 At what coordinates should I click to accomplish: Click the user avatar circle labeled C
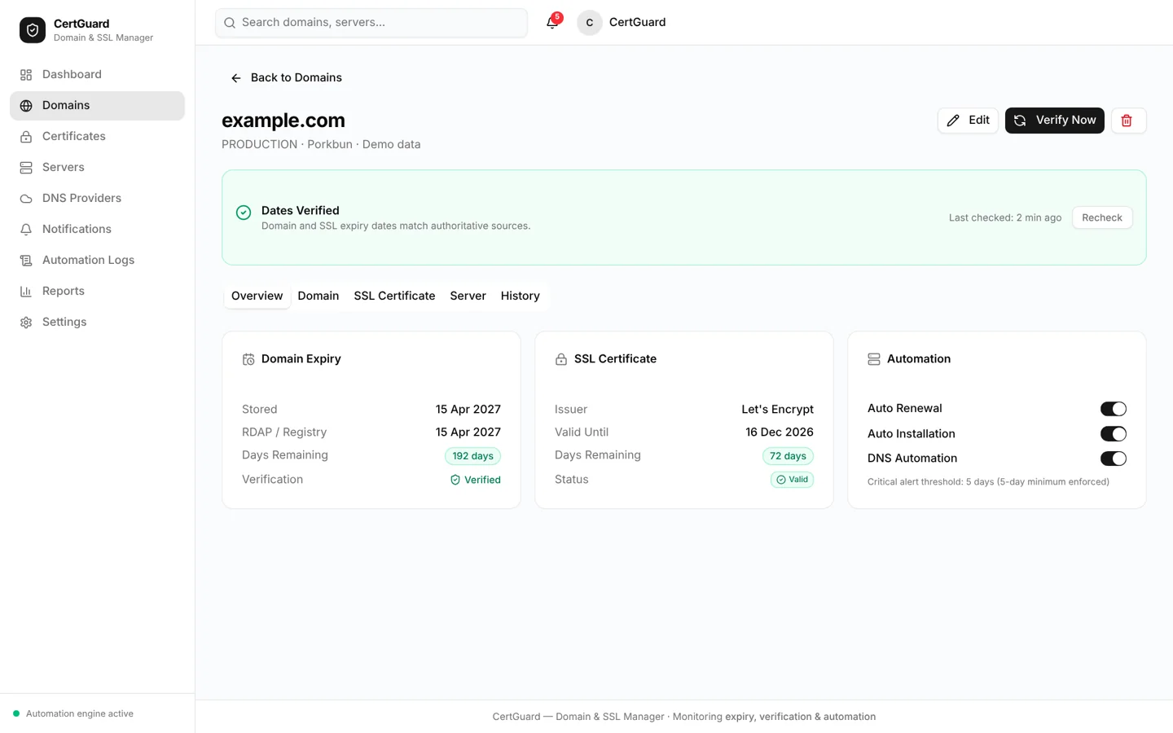click(x=590, y=23)
